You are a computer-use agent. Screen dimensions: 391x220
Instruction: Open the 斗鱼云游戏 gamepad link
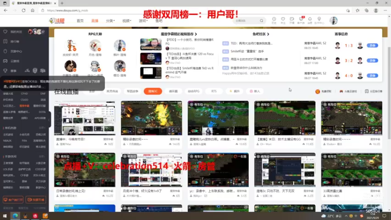click(x=348, y=91)
